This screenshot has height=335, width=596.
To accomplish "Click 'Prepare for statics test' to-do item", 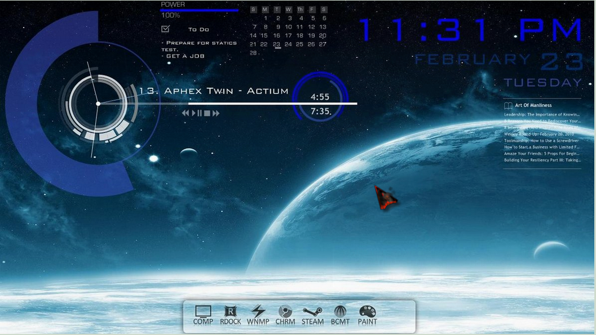I will pos(199,46).
